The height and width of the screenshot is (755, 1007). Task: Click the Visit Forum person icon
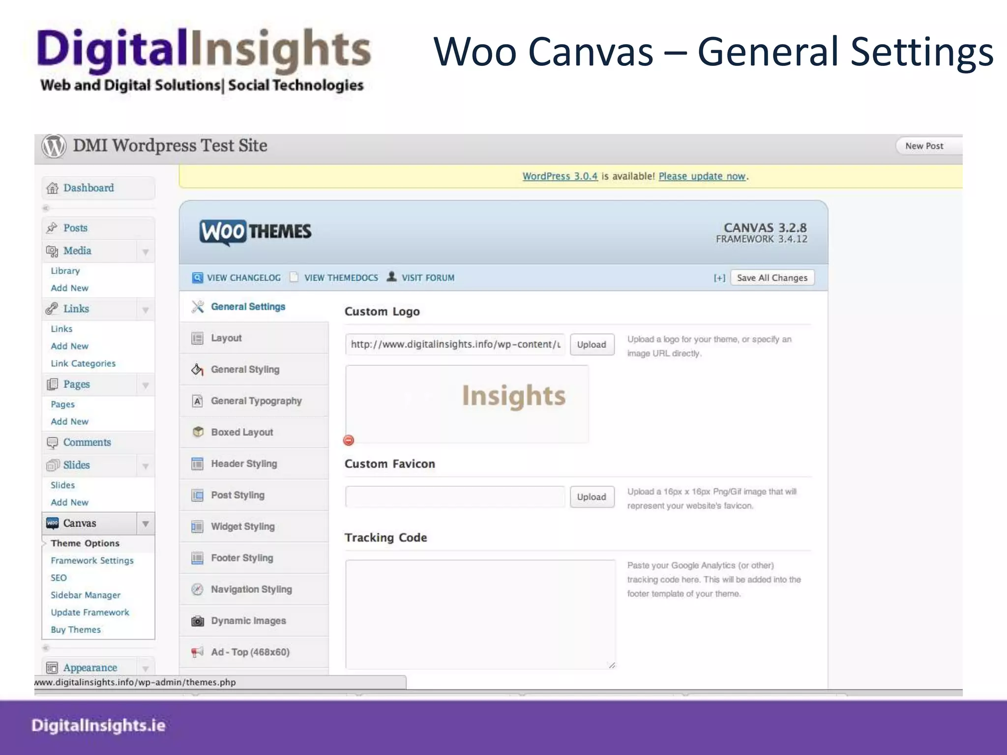tap(391, 277)
